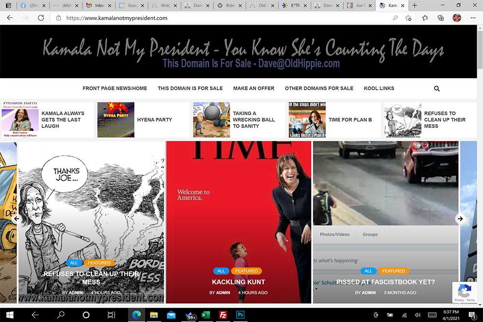The width and height of the screenshot is (483, 322).
Task: Reload the page with the refresh icon
Action: (x=41, y=18)
